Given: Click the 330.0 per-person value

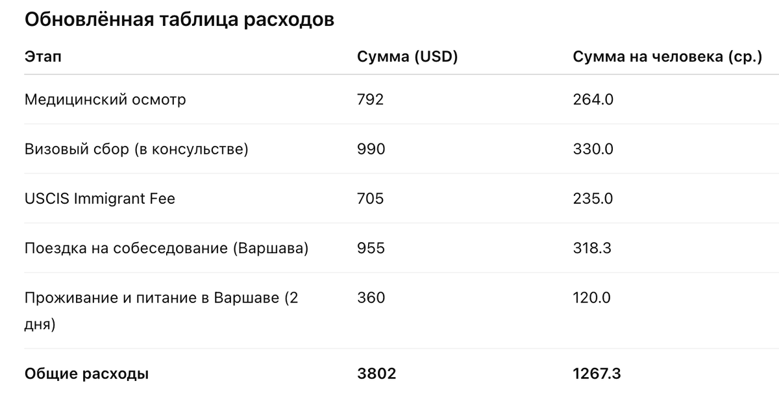Looking at the screenshot, I should pyautogui.click(x=593, y=149).
